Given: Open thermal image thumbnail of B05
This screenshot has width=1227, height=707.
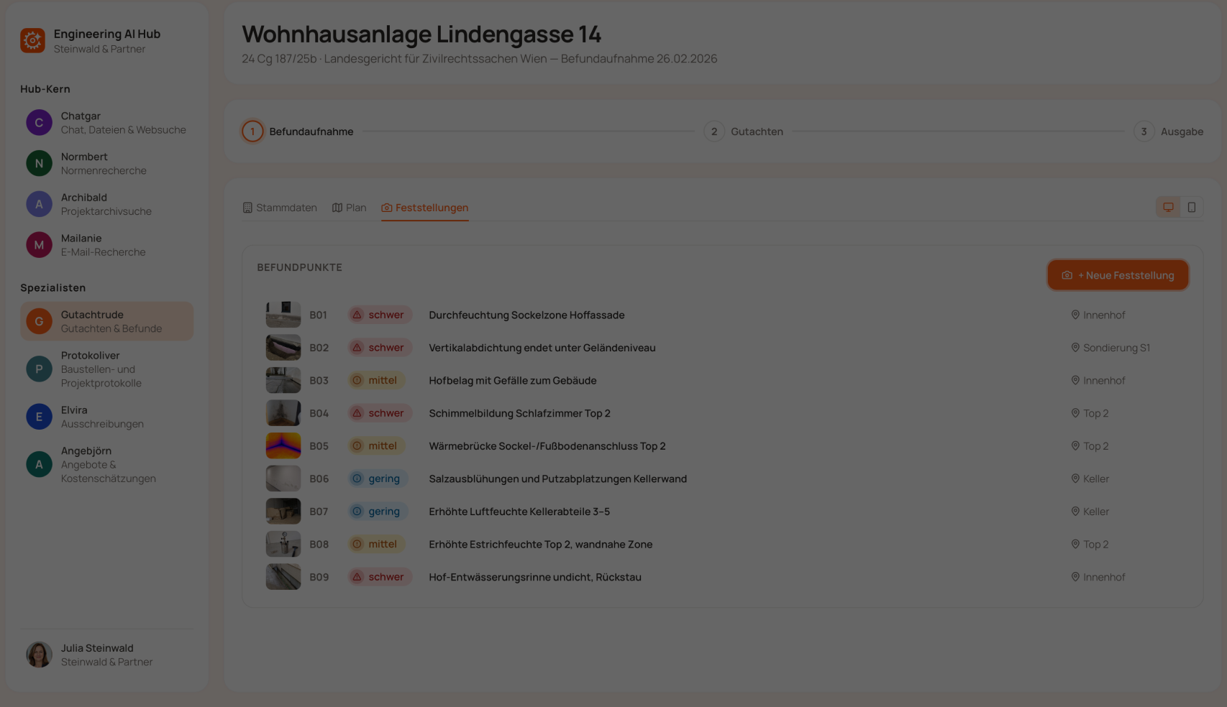Looking at the screenshot, I should point(283,446).
